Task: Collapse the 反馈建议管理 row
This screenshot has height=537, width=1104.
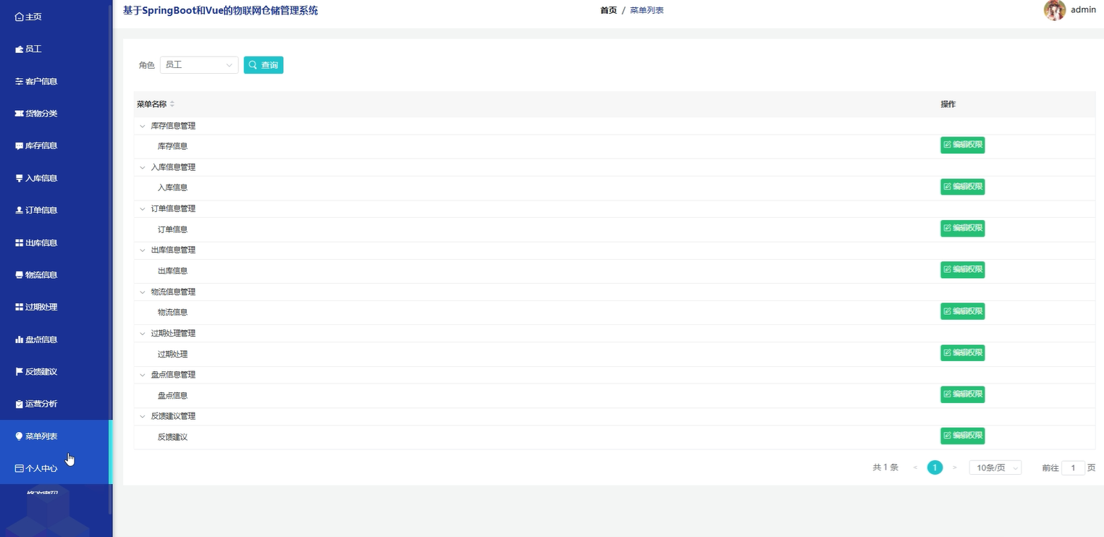Action: point(143,416)
